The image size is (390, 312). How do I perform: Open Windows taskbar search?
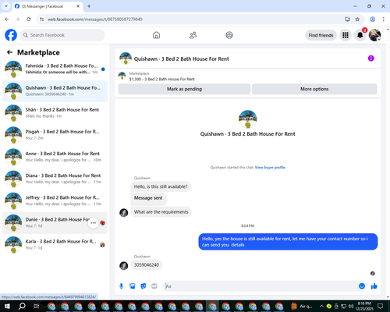(x=22, y=306)
